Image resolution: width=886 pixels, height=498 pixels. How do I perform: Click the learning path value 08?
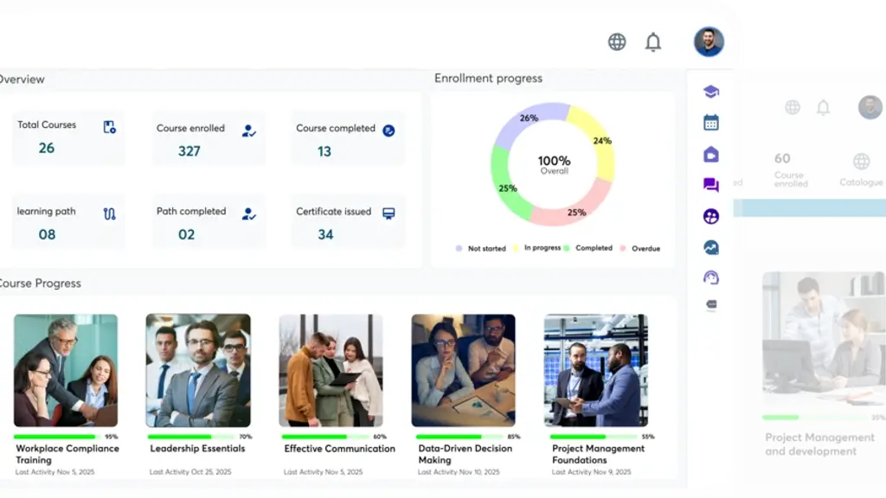click(47, 234)
